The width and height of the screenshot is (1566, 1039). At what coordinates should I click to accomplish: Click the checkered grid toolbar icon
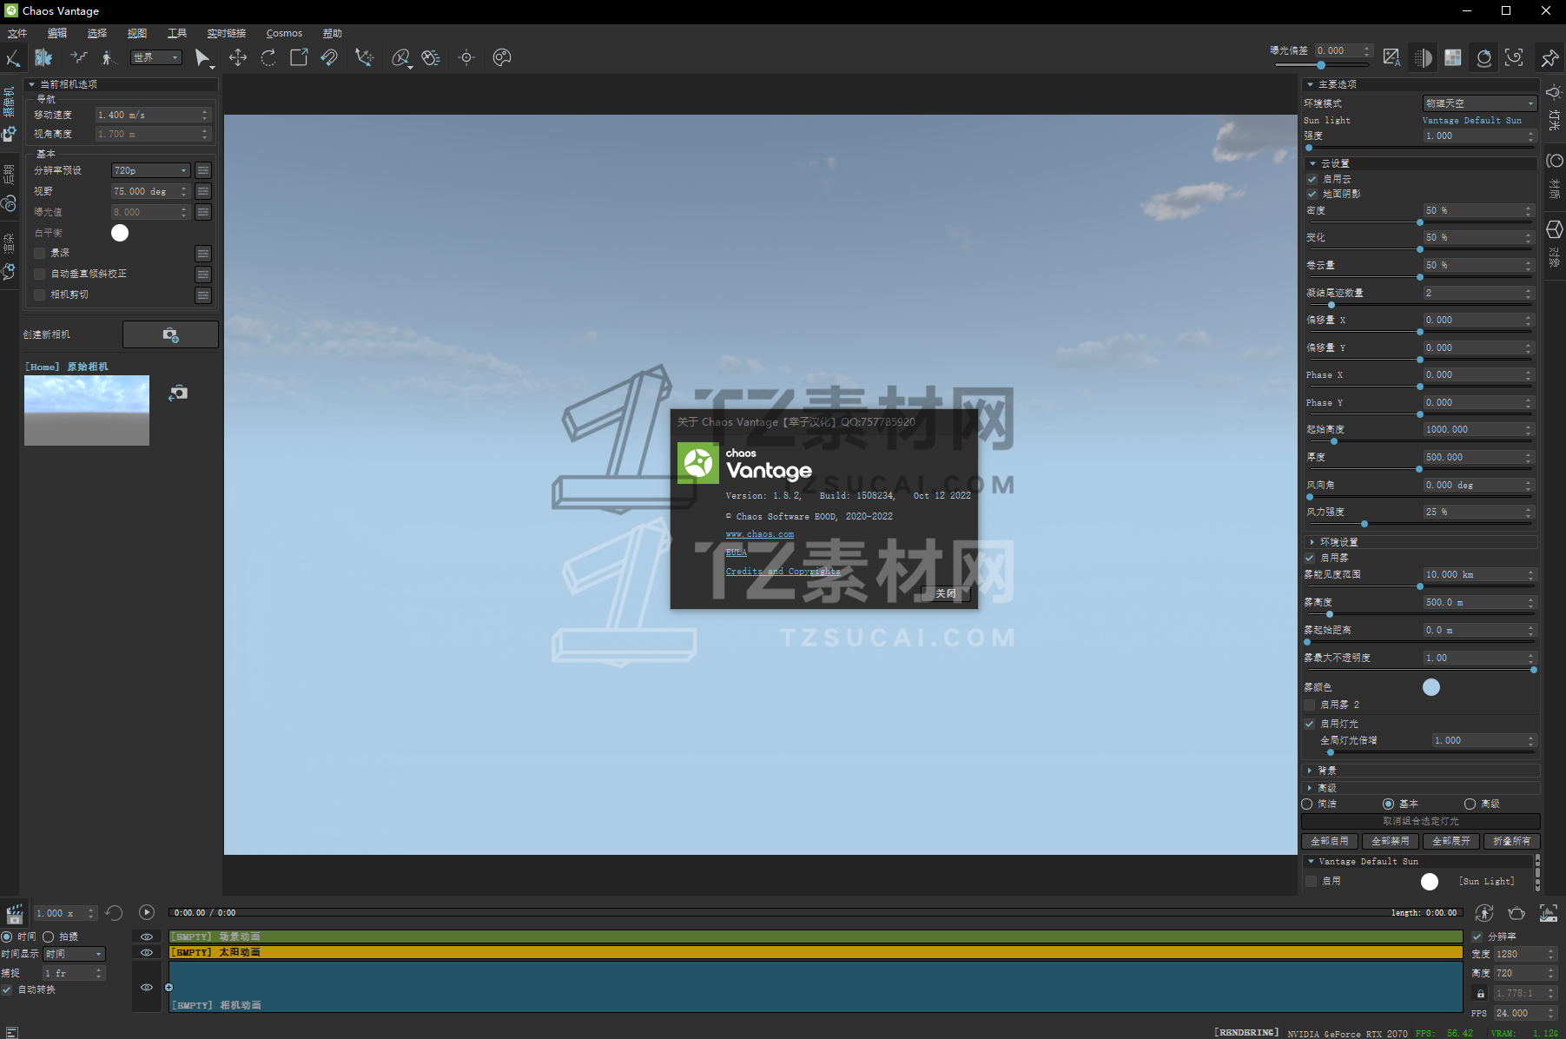(x=1453, y=57)
